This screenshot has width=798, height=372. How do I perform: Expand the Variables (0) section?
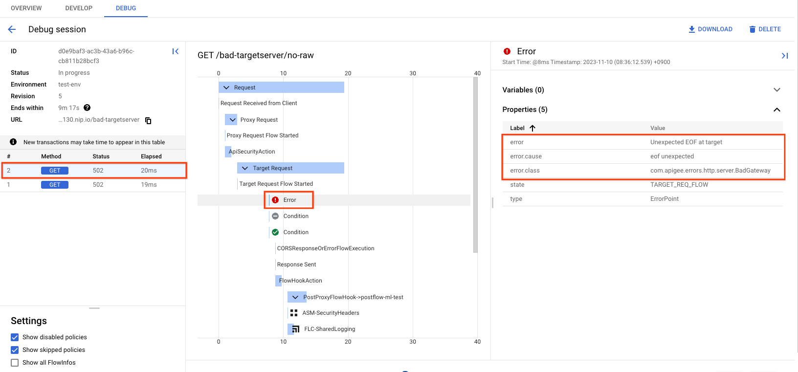(776, 90)
